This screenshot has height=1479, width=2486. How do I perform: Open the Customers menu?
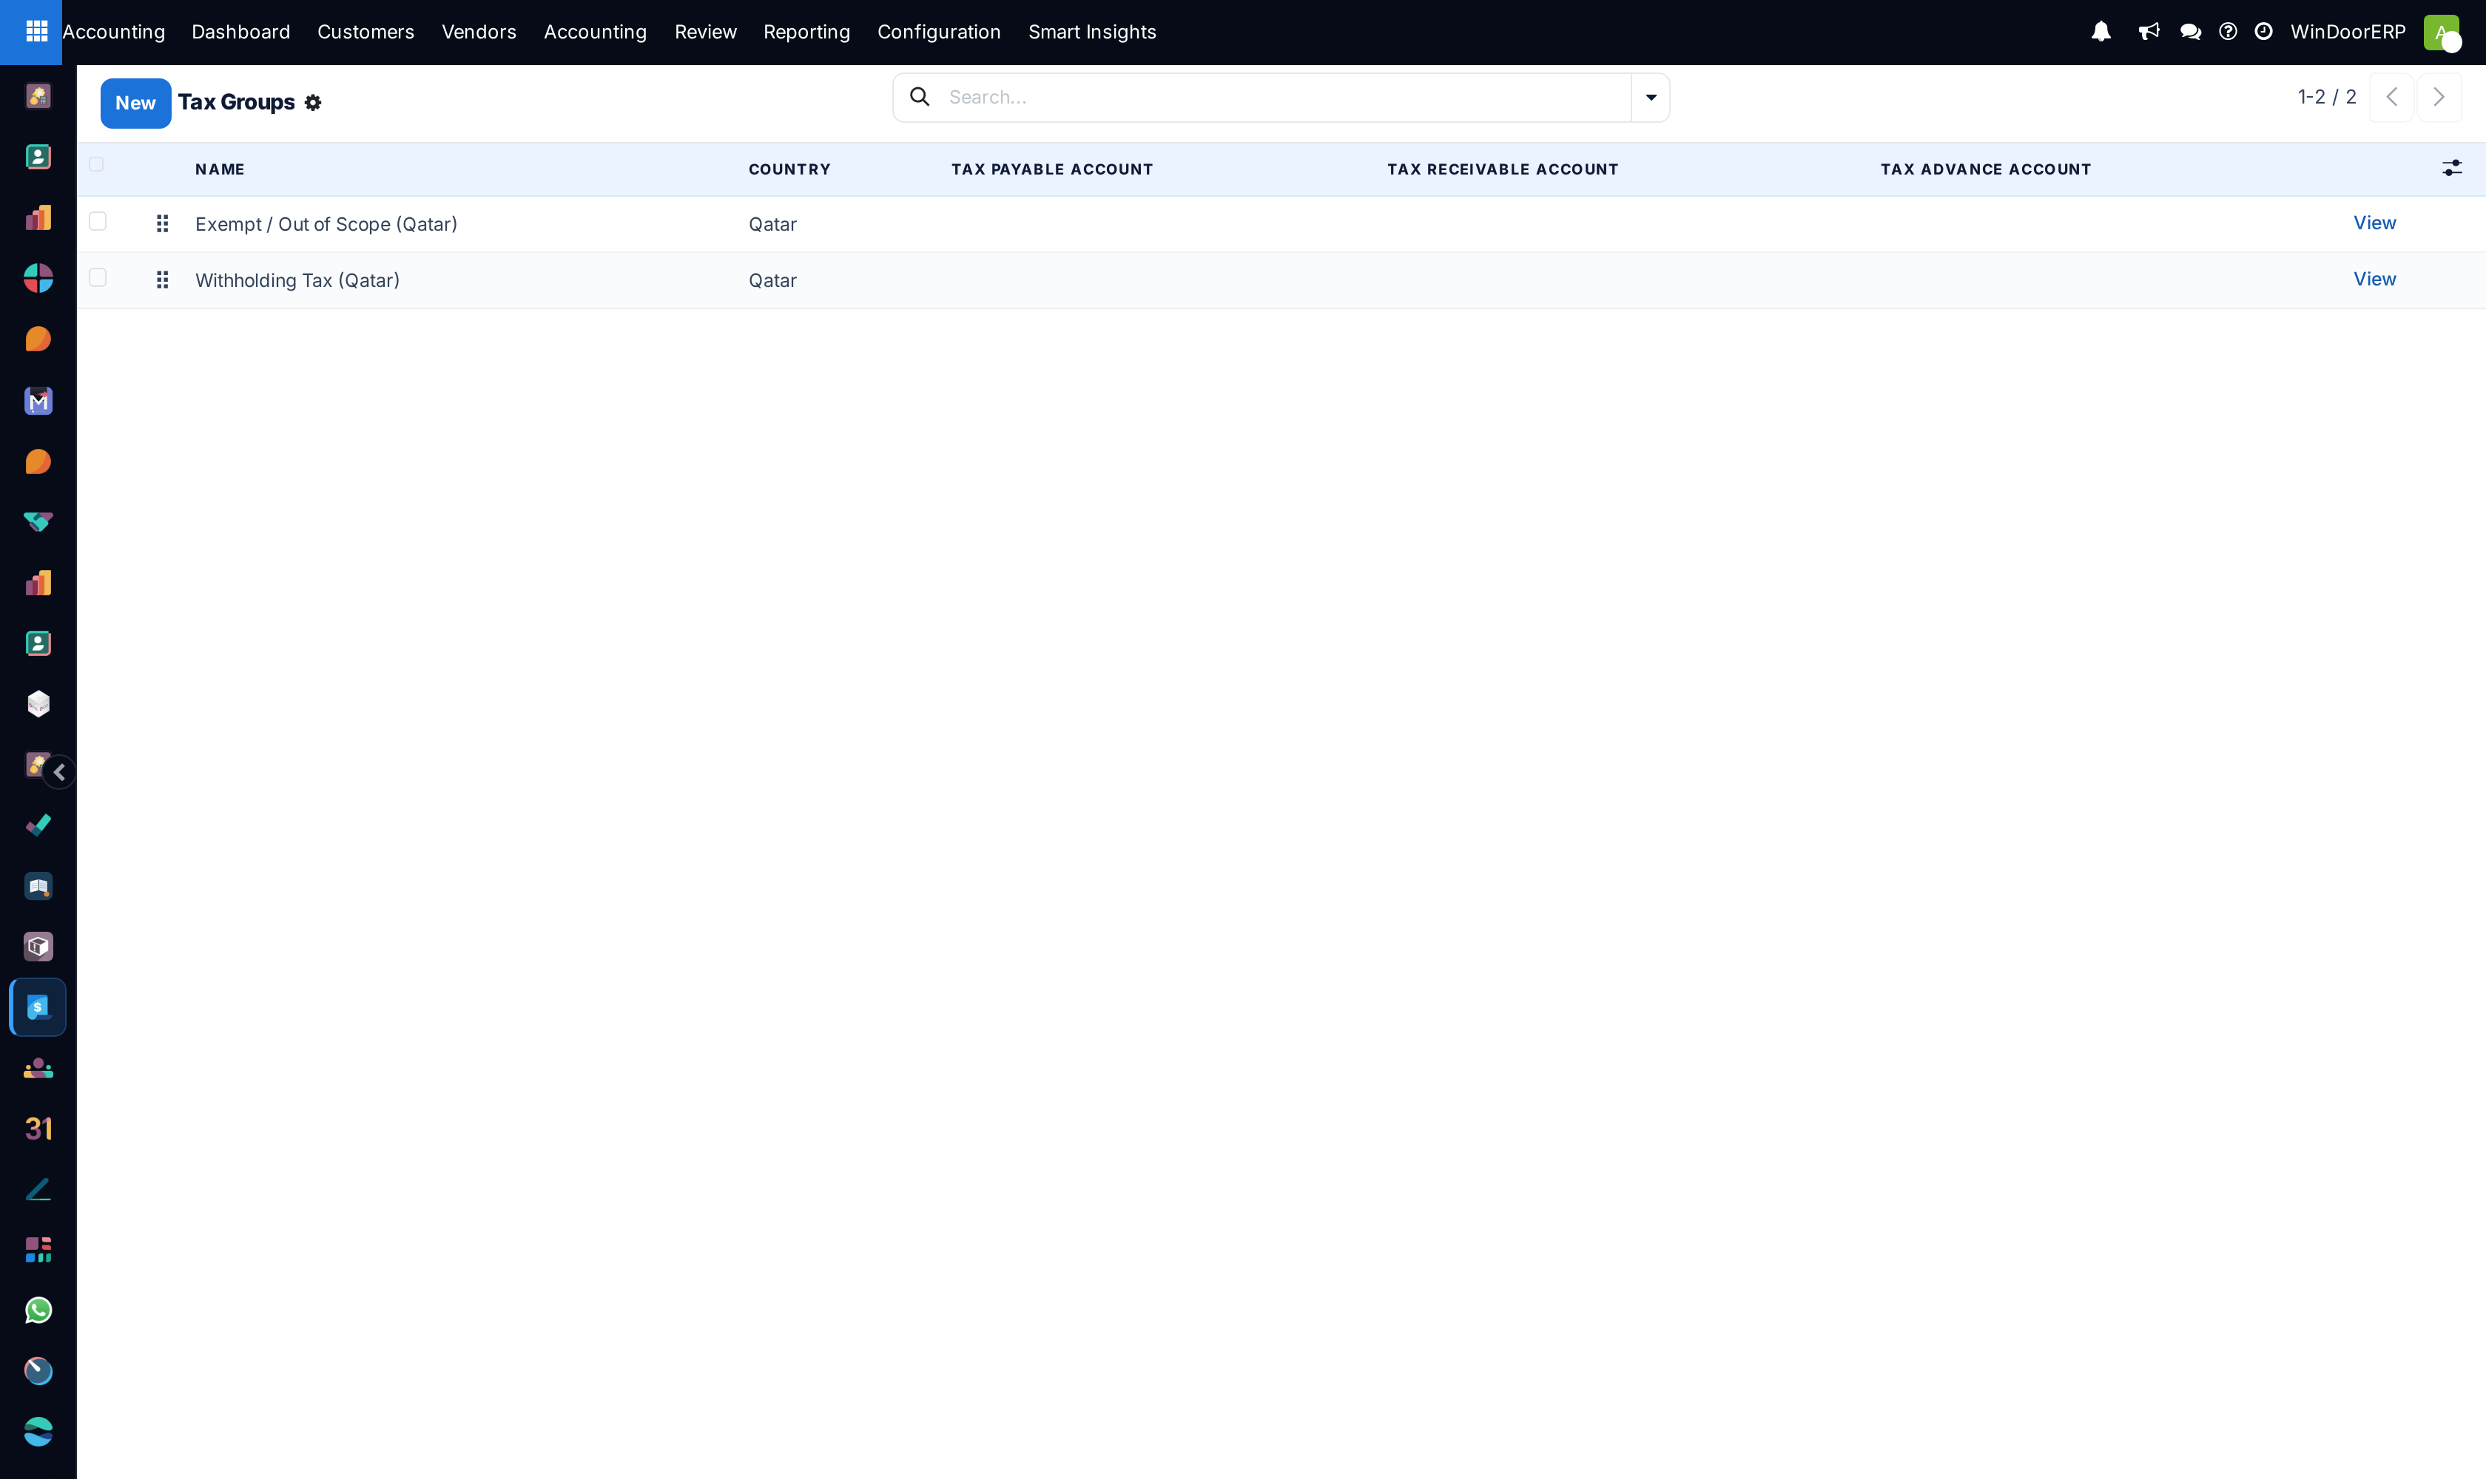point(366,32)
